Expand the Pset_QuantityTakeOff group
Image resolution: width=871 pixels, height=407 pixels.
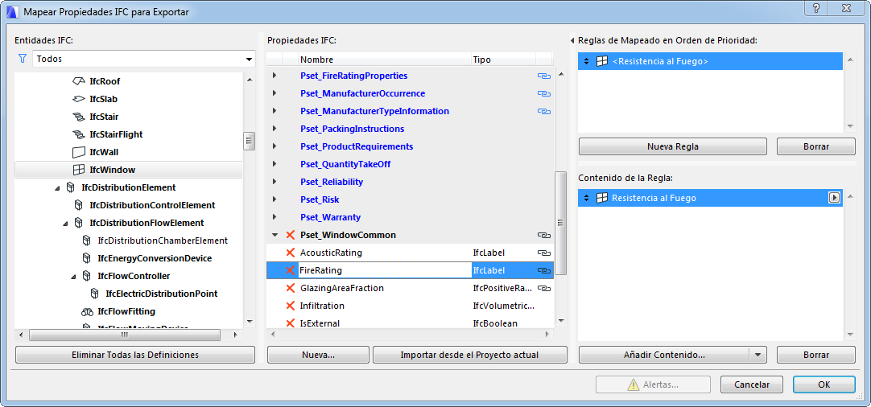pos(274,164)
